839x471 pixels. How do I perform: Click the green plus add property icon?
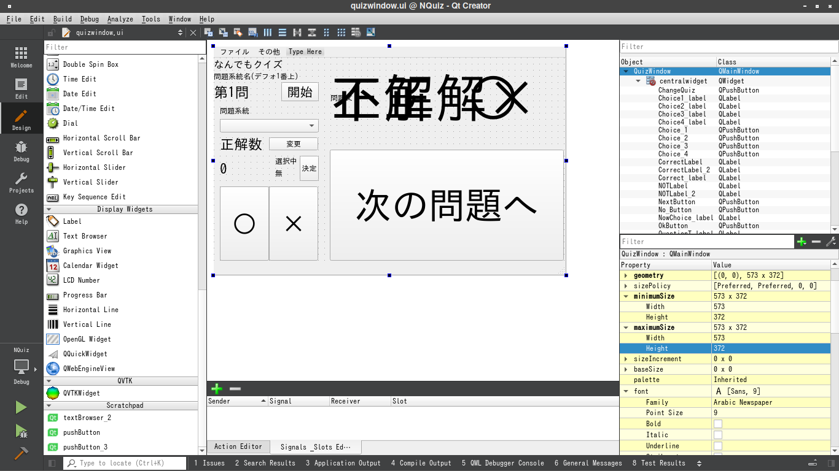click(802, 242)
